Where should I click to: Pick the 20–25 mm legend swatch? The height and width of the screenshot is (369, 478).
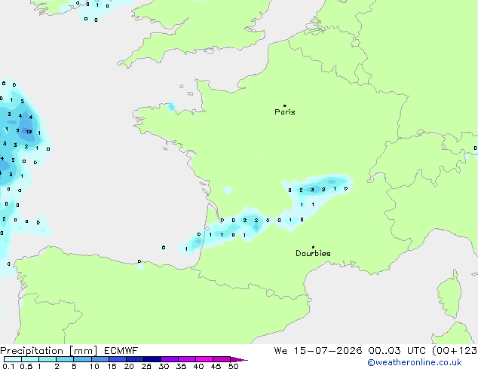(135, 359)
